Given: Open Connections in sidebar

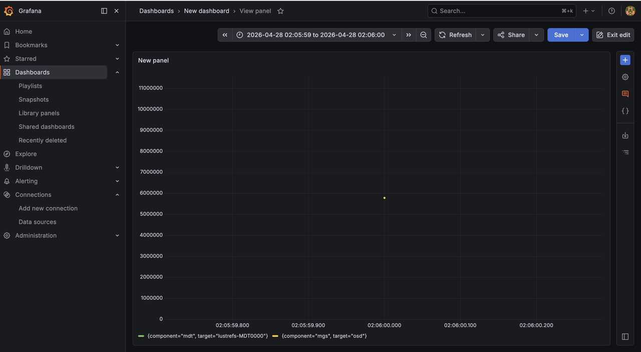Looking at the screenshot, I should [33, 195].
